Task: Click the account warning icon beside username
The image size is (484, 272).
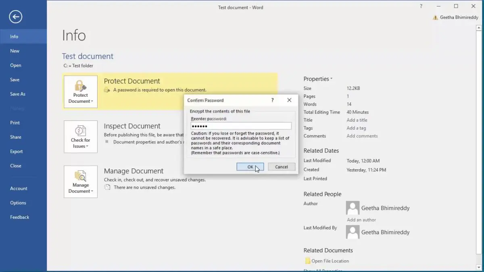Action: [x=435, y=18]
